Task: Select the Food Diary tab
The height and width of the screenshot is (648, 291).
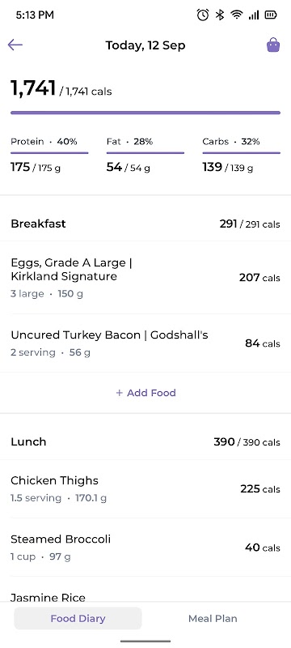Action: click(78, 618)
